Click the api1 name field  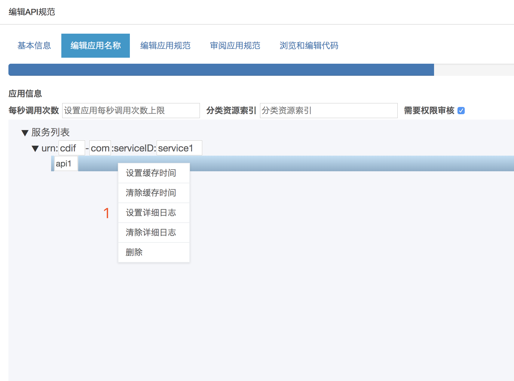tap(66, 163)
